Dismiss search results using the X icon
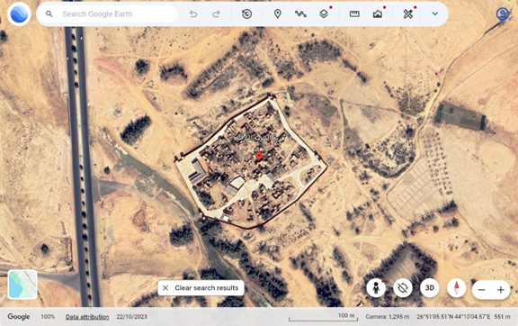 [165, 288]
